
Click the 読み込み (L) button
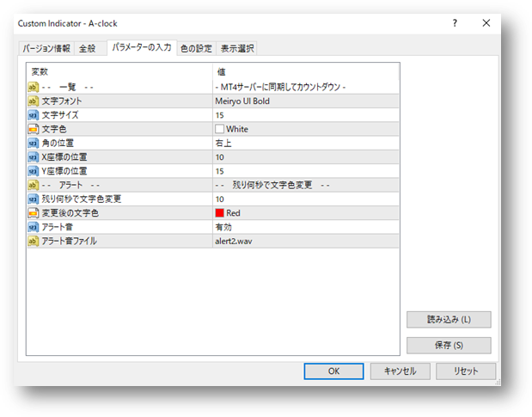pos(449,320)
